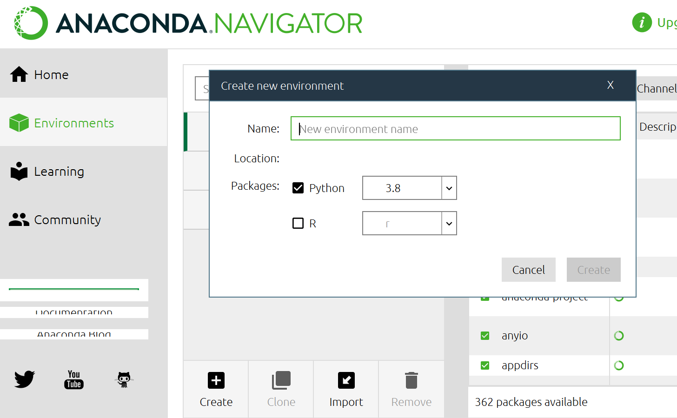This screenshot has height=418, width=677.
Task: Open the Documentation link button
Action: pyautogui.click(x=74, y=312)
